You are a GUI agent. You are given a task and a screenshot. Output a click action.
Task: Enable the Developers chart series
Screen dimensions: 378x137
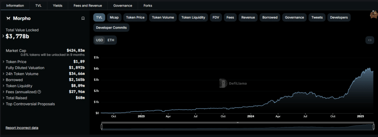coord(339,18)
